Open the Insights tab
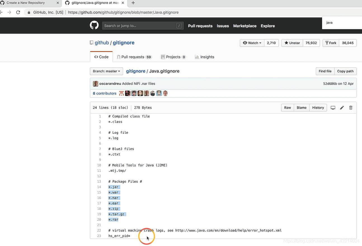 204,57
